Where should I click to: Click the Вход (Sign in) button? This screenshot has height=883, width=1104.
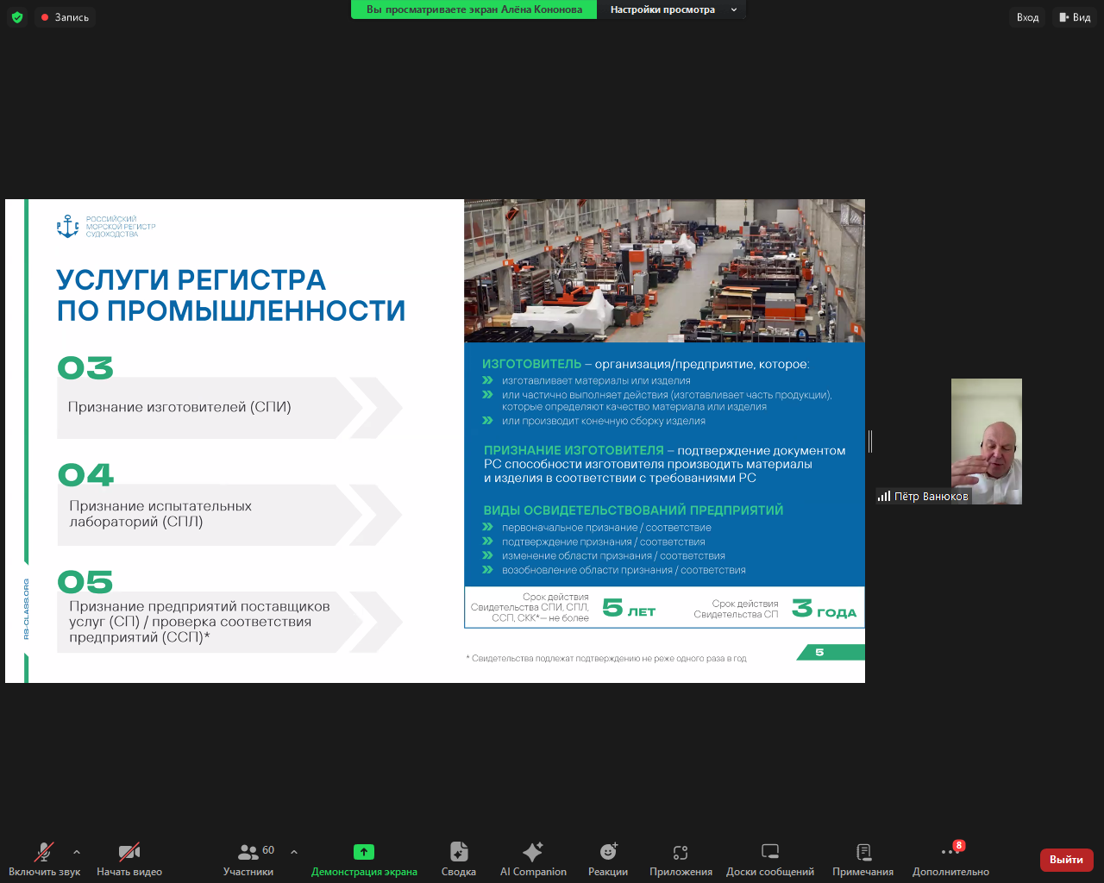tap(1026, 16)
